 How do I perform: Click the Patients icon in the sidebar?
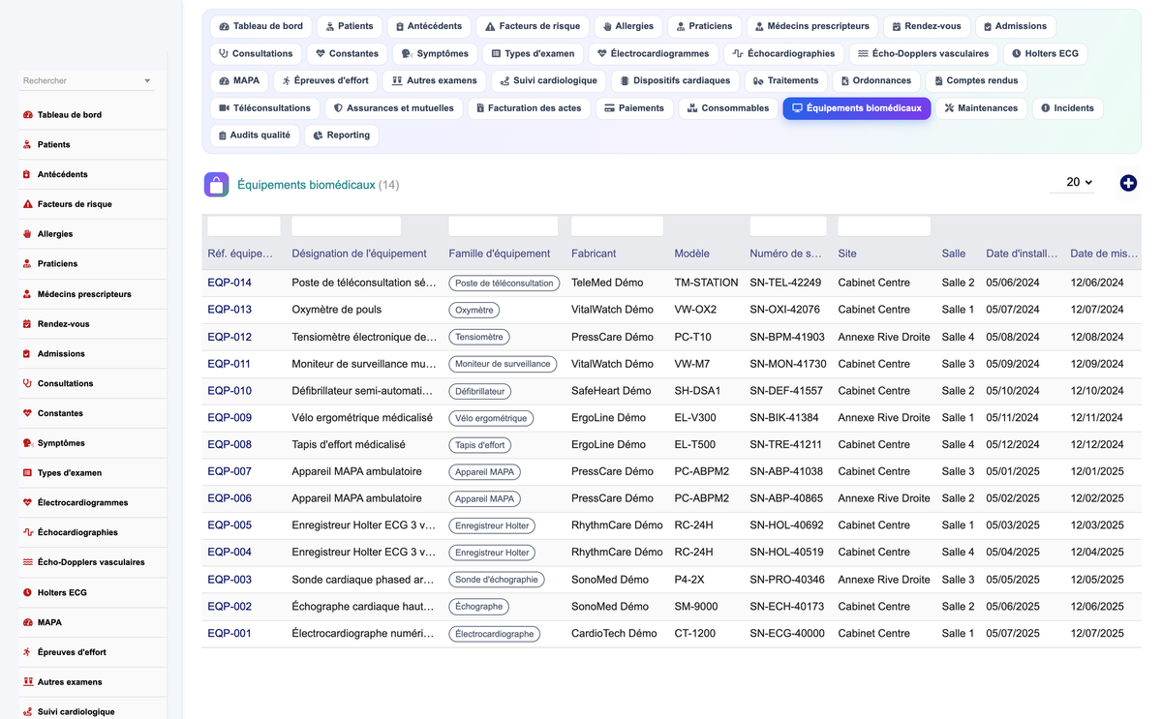(x=27, y=145)
